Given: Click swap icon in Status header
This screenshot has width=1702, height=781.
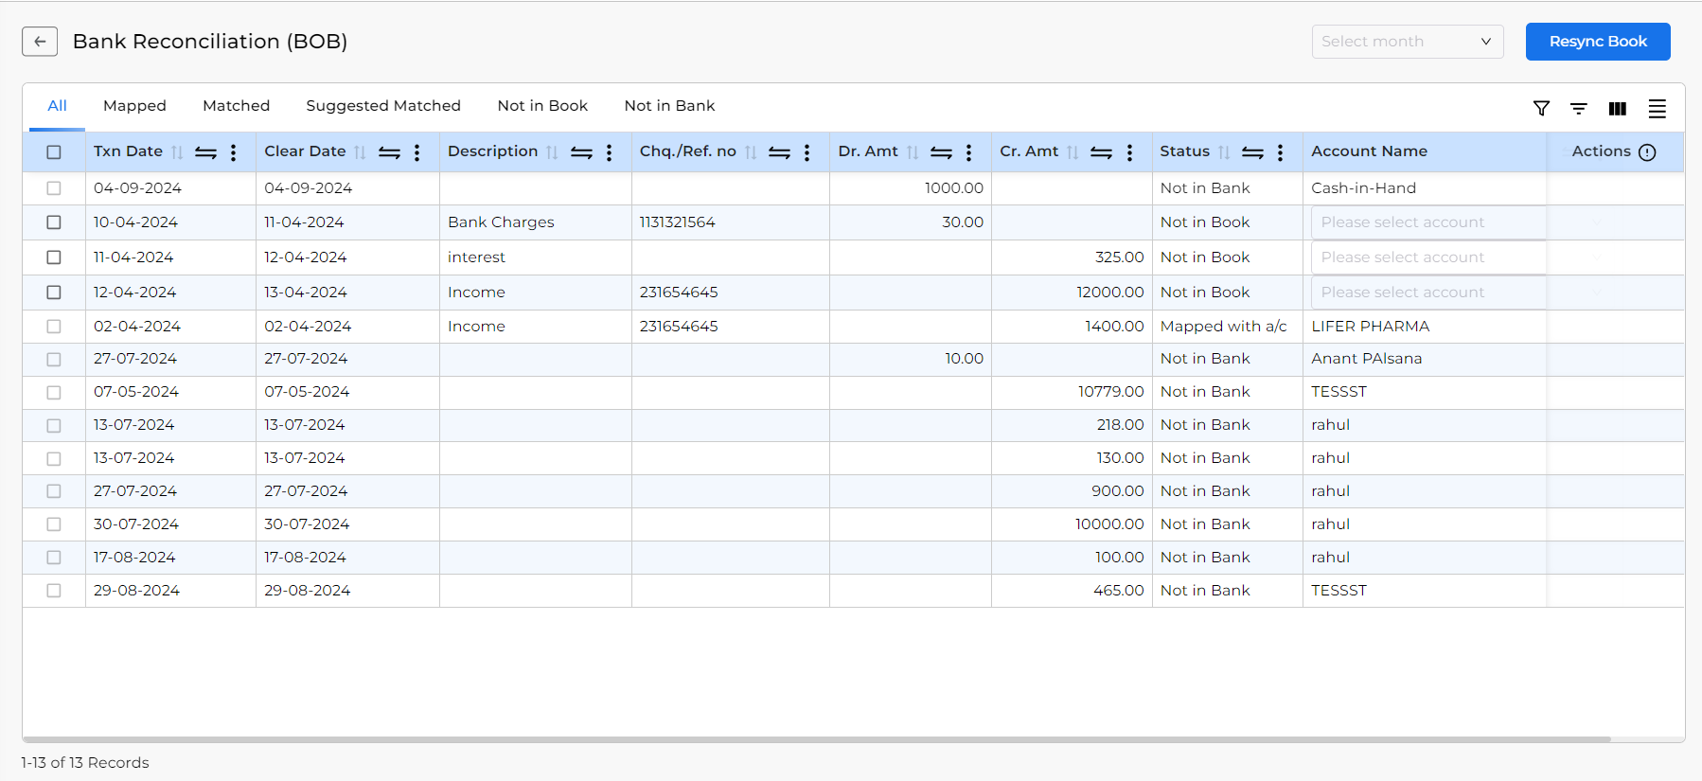Looking at the screenshot, I should point(1252,152).
